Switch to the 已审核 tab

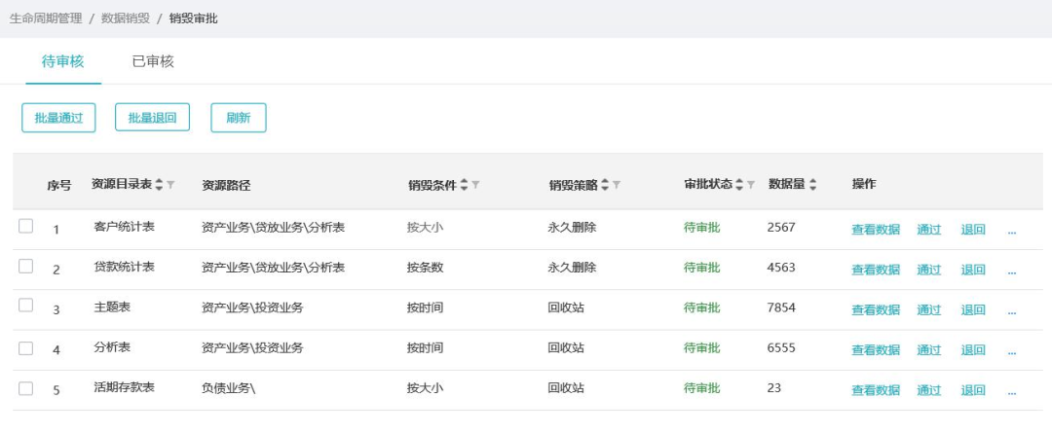coord(153,61)
